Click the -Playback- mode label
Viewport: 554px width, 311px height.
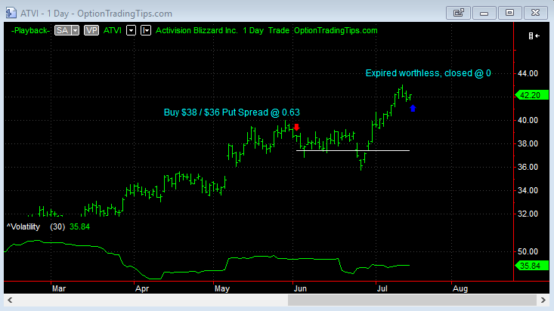point(31,31)
